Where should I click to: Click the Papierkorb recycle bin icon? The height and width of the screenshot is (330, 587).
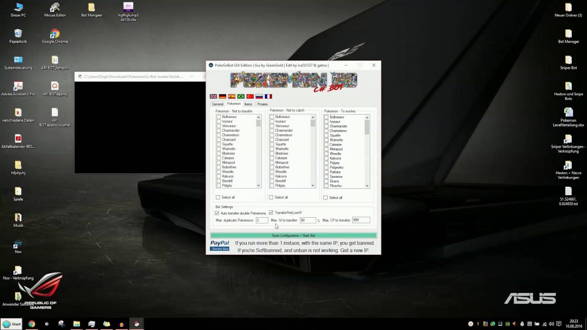pos(18,36)
